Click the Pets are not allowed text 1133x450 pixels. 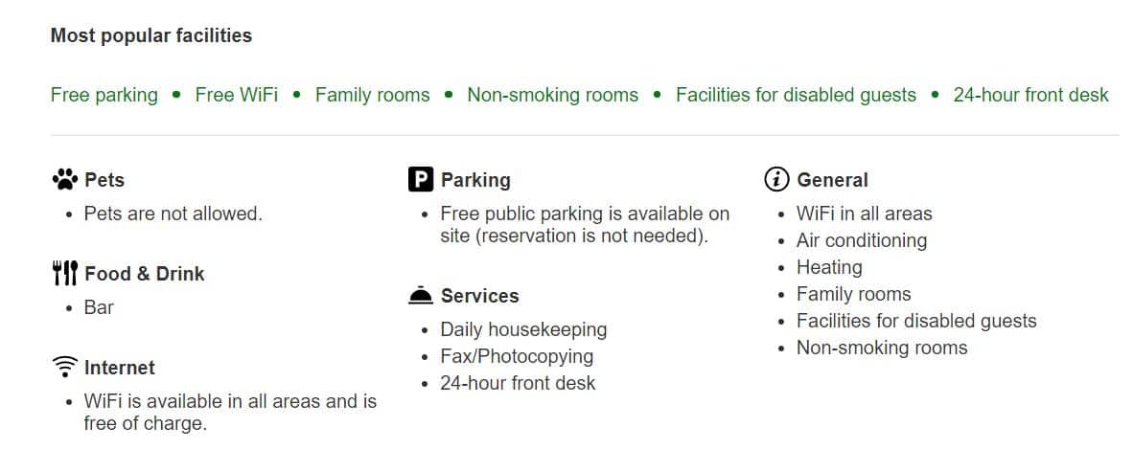click(x=173, y=214)
